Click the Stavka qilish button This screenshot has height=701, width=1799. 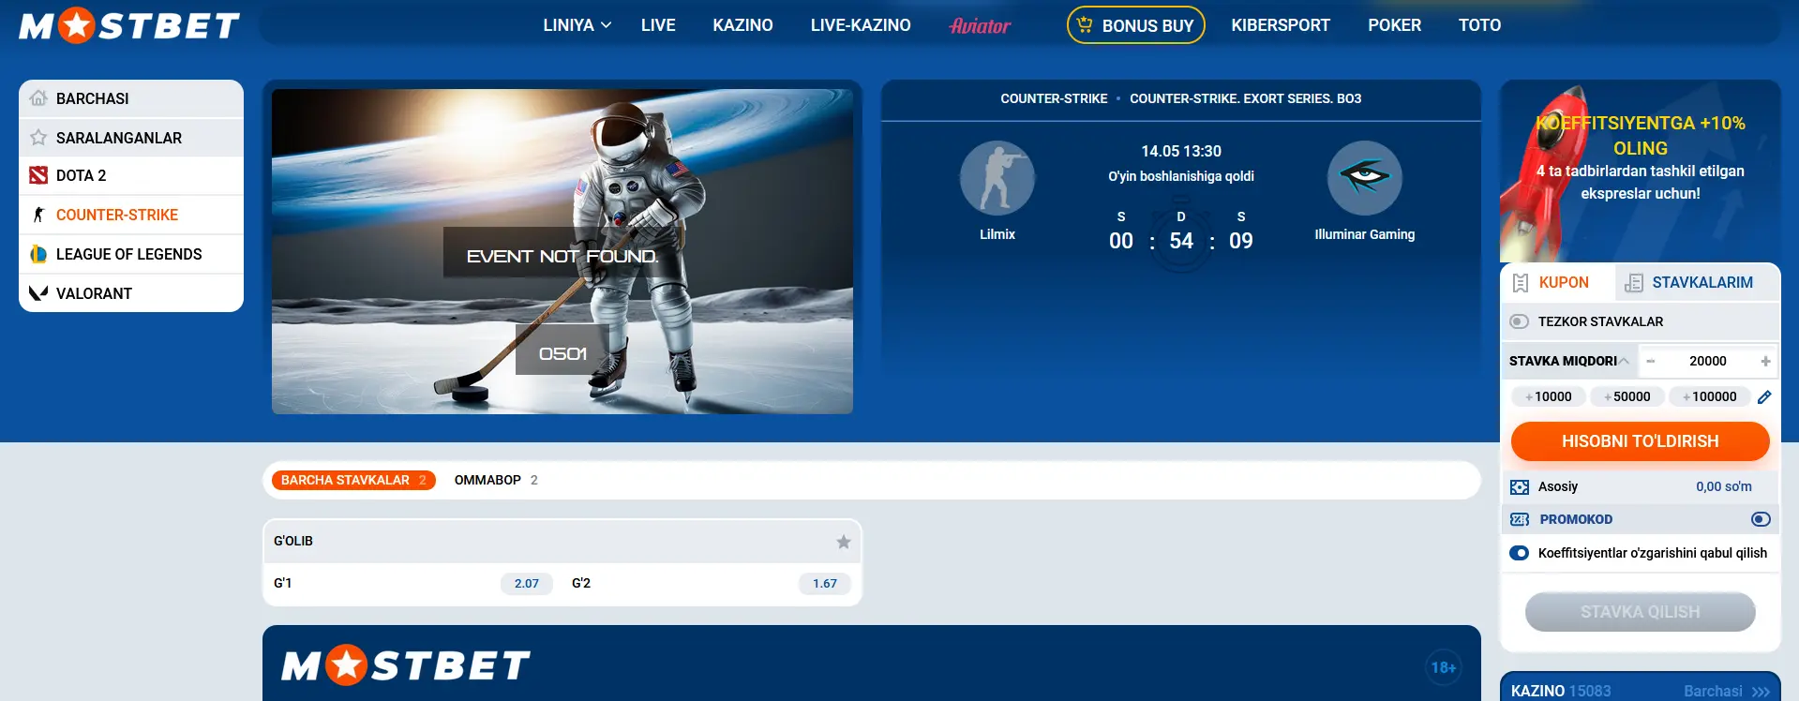1640,612
